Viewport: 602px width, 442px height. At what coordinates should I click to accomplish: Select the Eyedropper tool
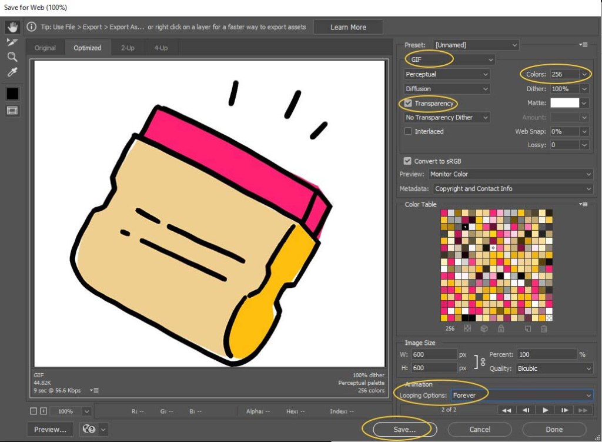[12, 72]
